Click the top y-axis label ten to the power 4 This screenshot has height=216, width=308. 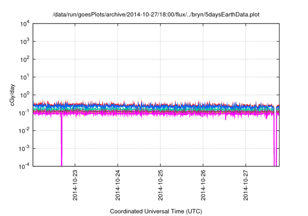click(25, 24)
